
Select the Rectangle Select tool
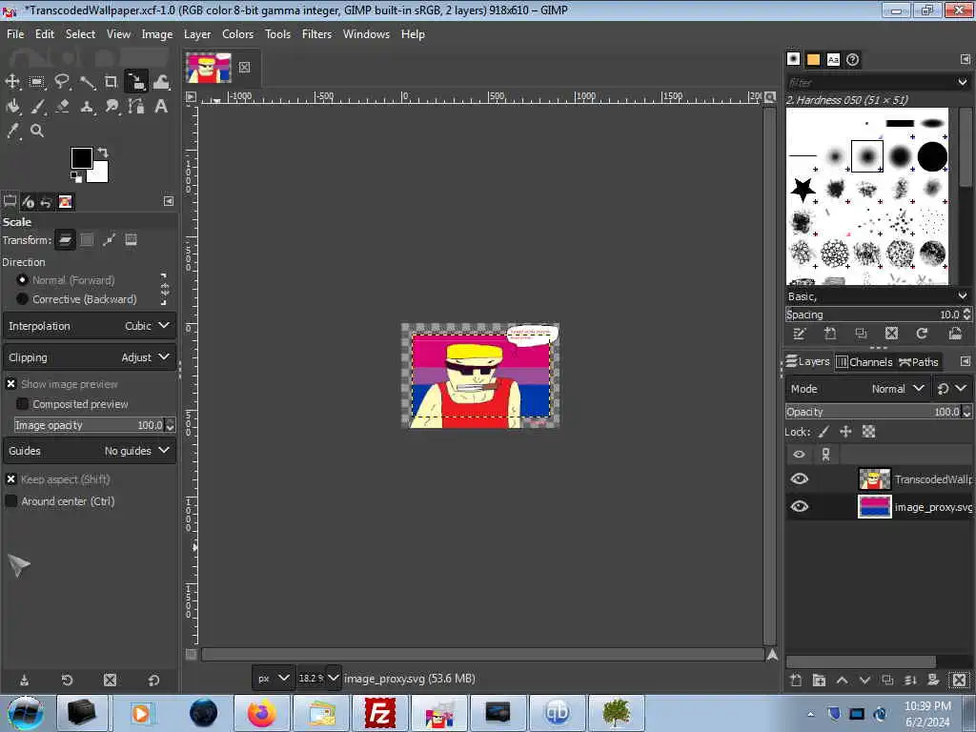37,82
